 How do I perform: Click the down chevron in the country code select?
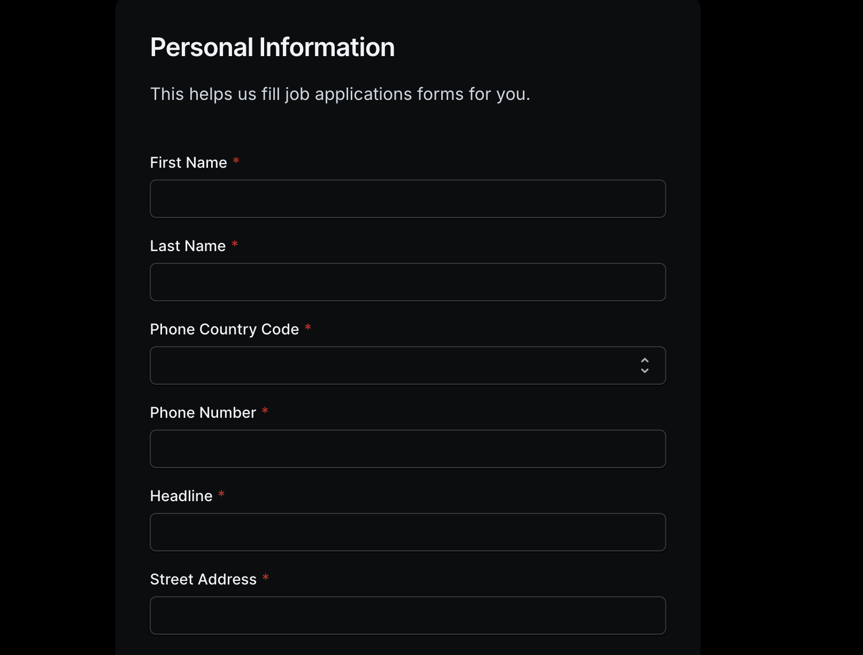[645, 370]
